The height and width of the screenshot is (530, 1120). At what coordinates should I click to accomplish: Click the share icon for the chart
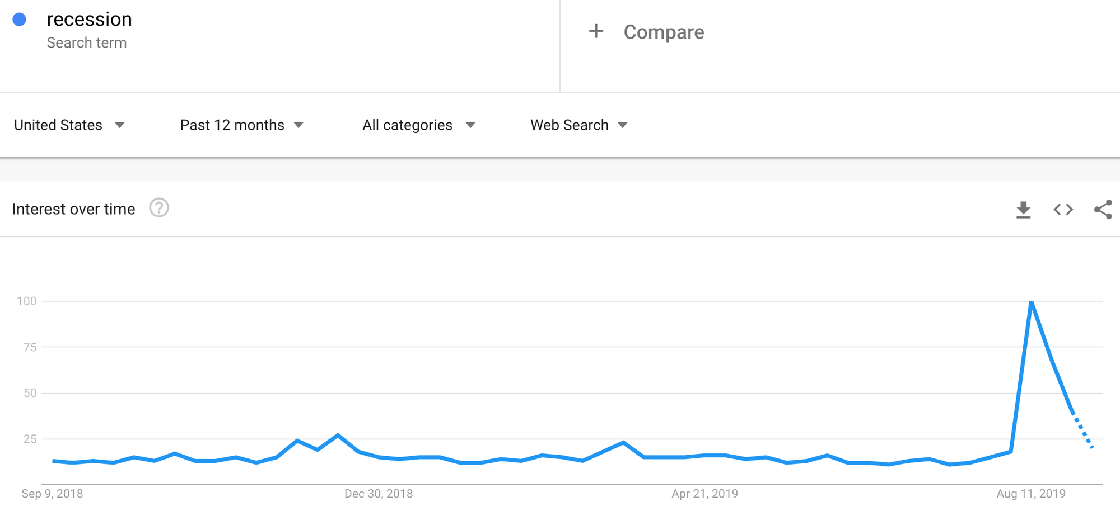click(x=1103, y=210)
